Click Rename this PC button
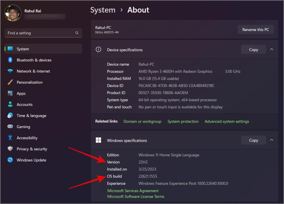 [x=256, y=30]
